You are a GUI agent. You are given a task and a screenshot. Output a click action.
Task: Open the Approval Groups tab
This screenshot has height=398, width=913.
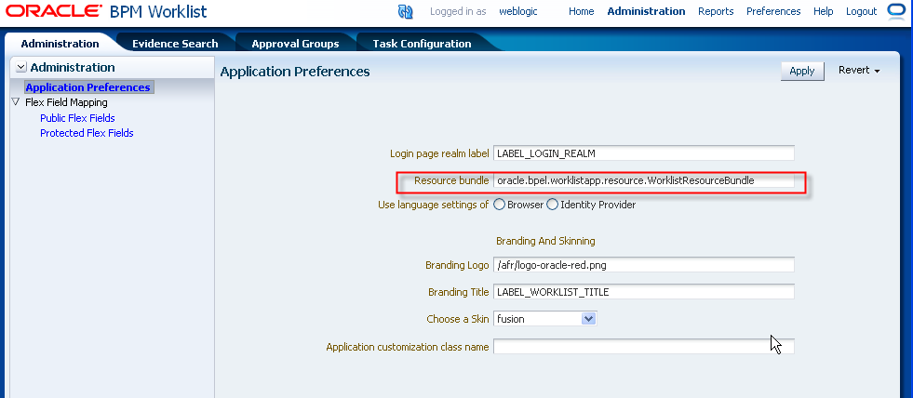tap(295, 44)
